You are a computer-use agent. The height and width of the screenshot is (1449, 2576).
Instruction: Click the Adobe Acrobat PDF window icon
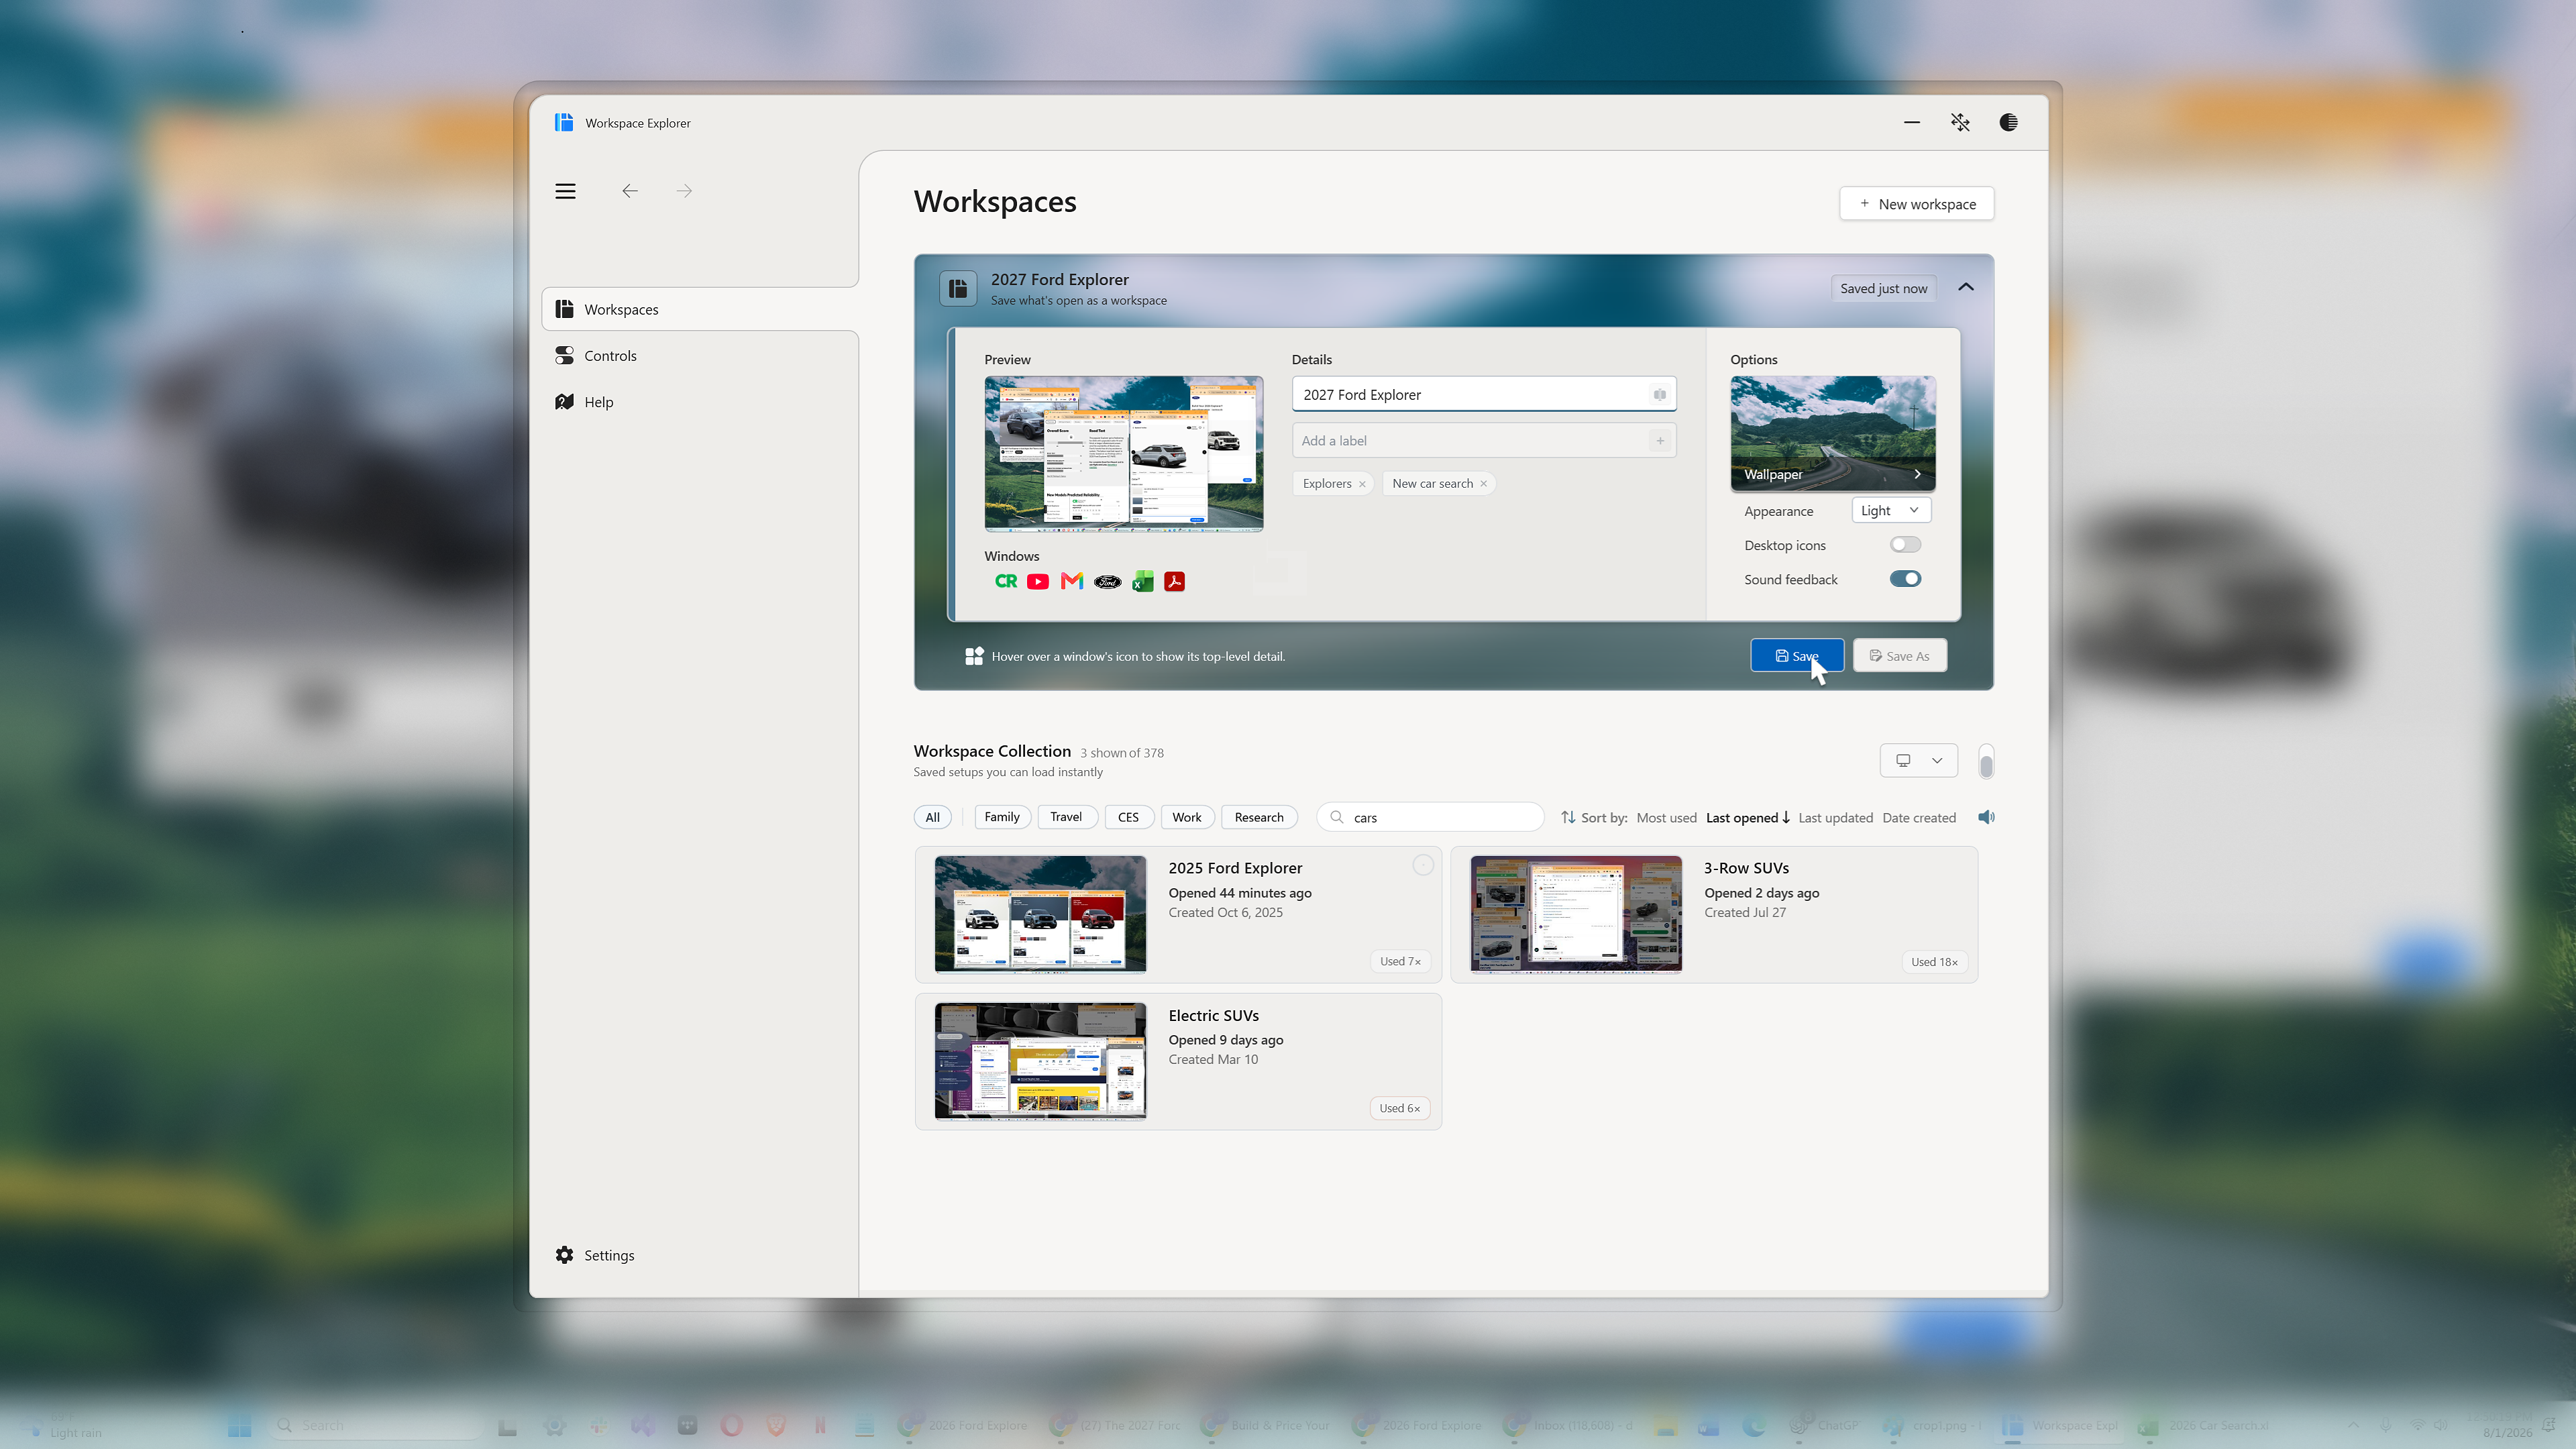1175,581
